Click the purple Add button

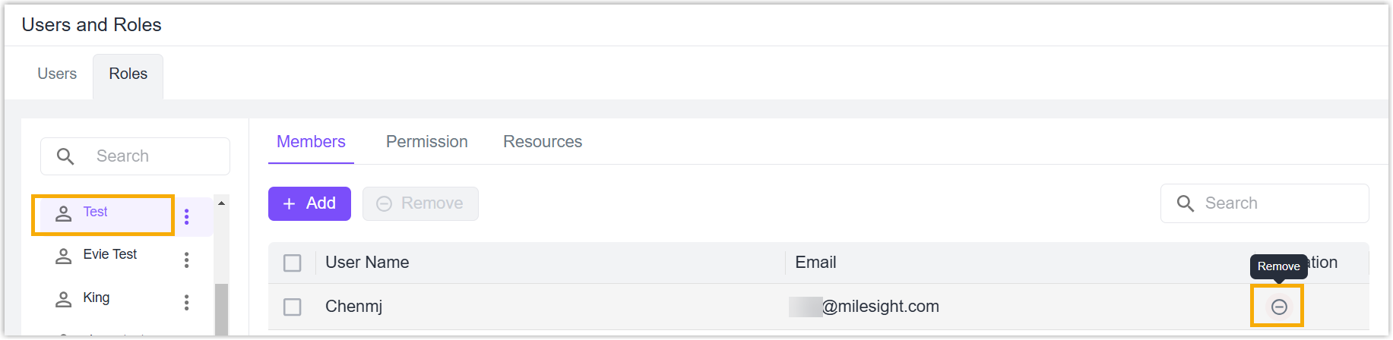coord(309,203)
